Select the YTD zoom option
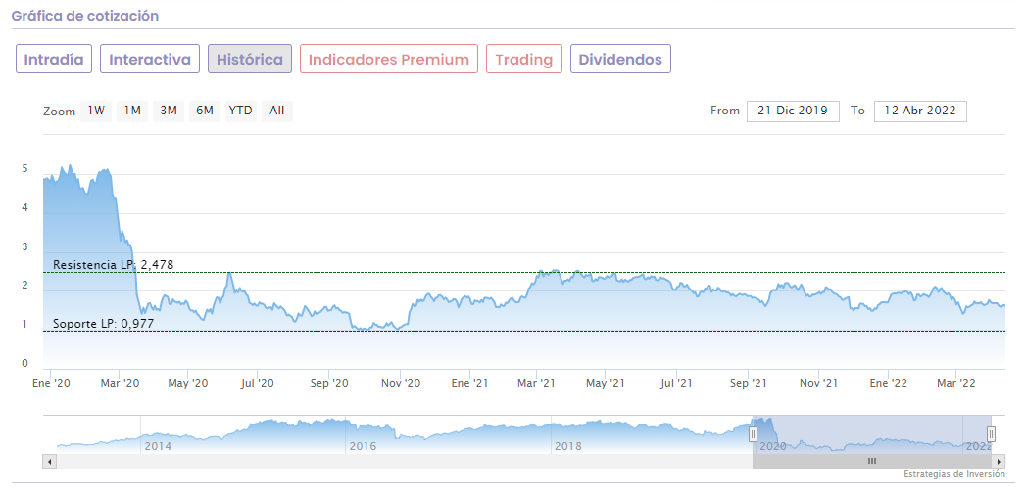The image size is (1025, 491). coord(240,111)
